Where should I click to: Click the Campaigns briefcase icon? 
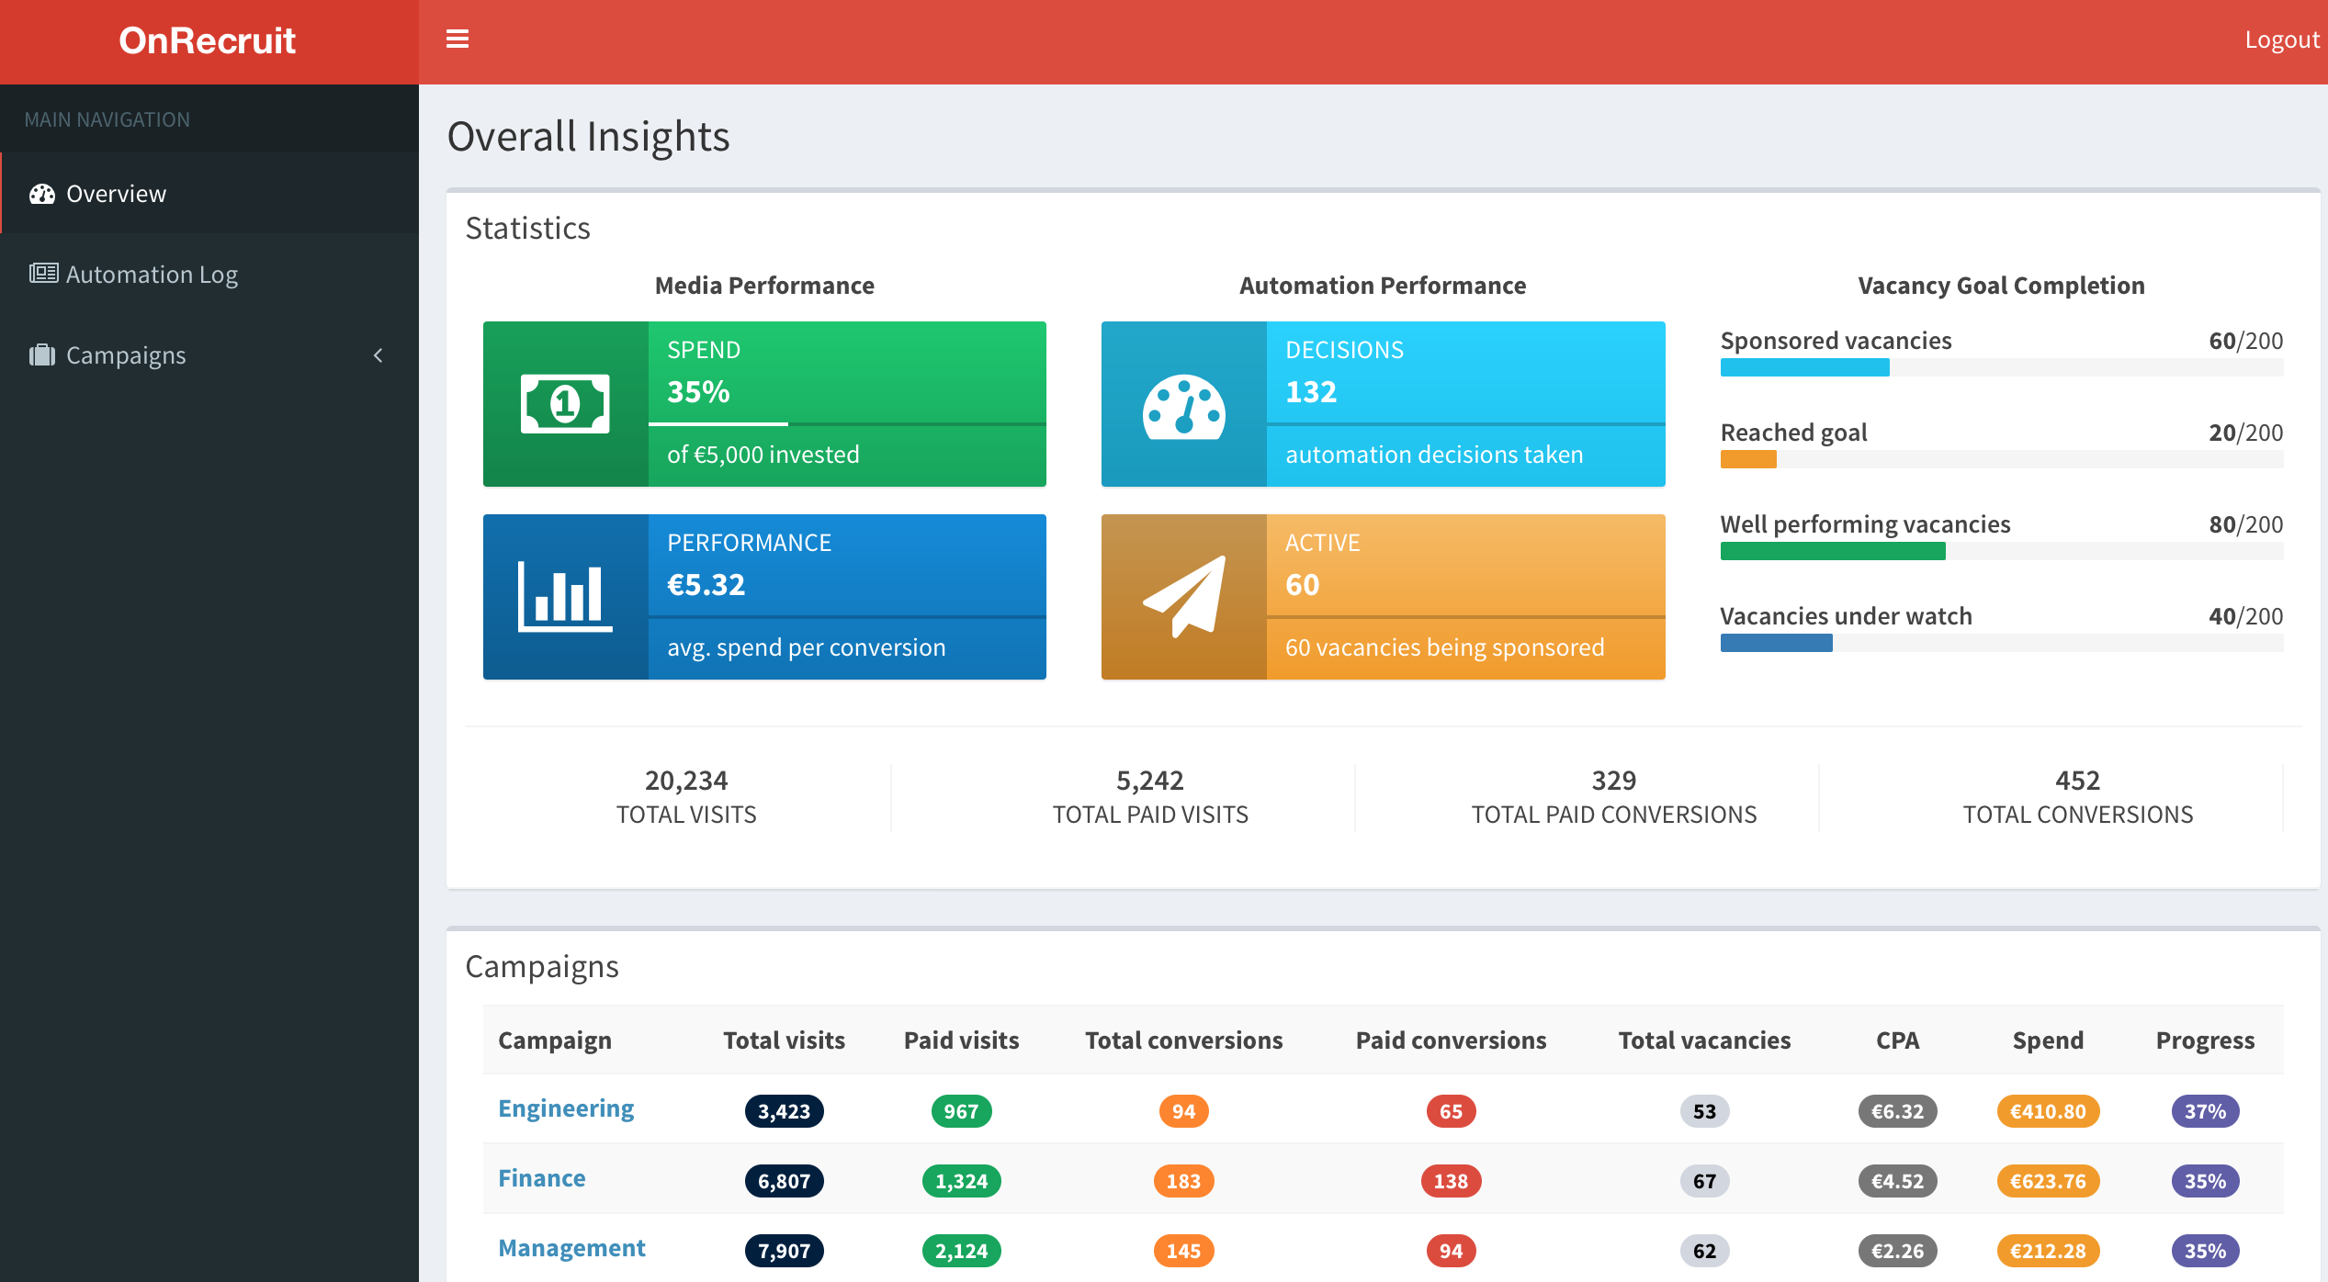42,355
